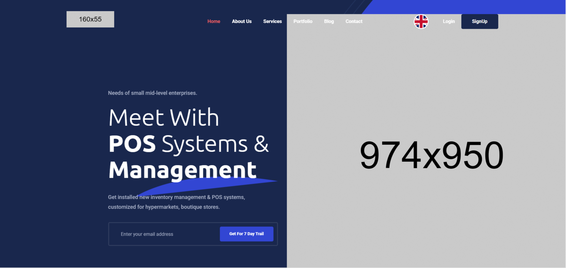566x268 pixels.
Task: Click the Login link
Action: tap(448, 21)
